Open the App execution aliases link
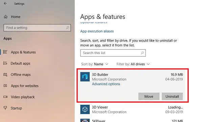This screenshot has width=203, height=122. click(x=97, y=31)
